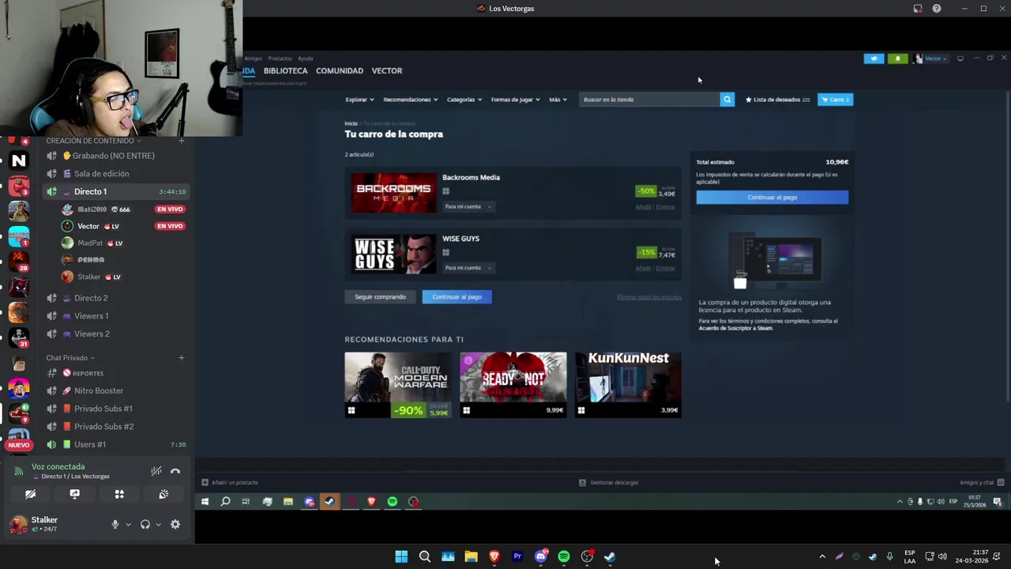Open Discord activities launcher button
Image resolution: width=1011 pixels, height=569 pixels.
pos(119,494)
